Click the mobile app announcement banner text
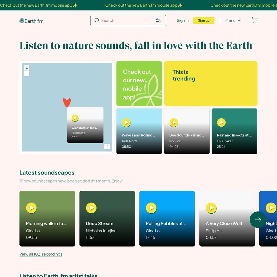The image size is (277, 277). [x=143, y=5]
